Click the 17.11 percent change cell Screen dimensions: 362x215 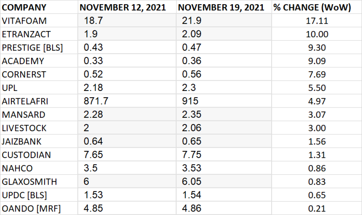point(317,20)
